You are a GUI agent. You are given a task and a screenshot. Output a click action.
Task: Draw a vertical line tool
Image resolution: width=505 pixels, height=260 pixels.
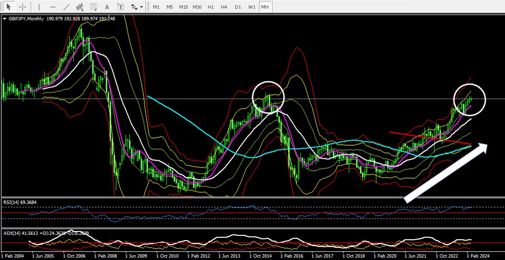pyautogui.click(x=39, y=7)
